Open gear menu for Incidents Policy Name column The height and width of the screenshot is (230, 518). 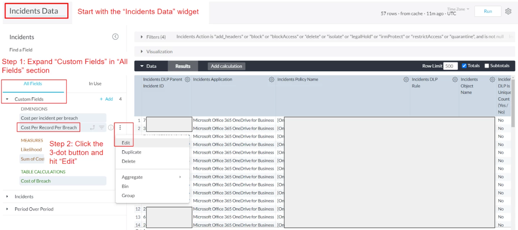pos(406,79)
